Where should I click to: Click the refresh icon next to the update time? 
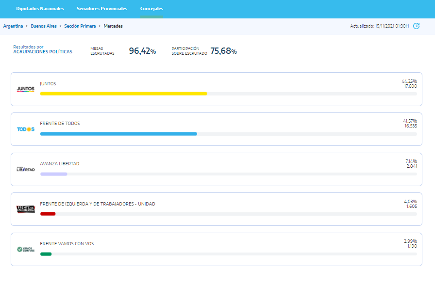pos(416,26)
